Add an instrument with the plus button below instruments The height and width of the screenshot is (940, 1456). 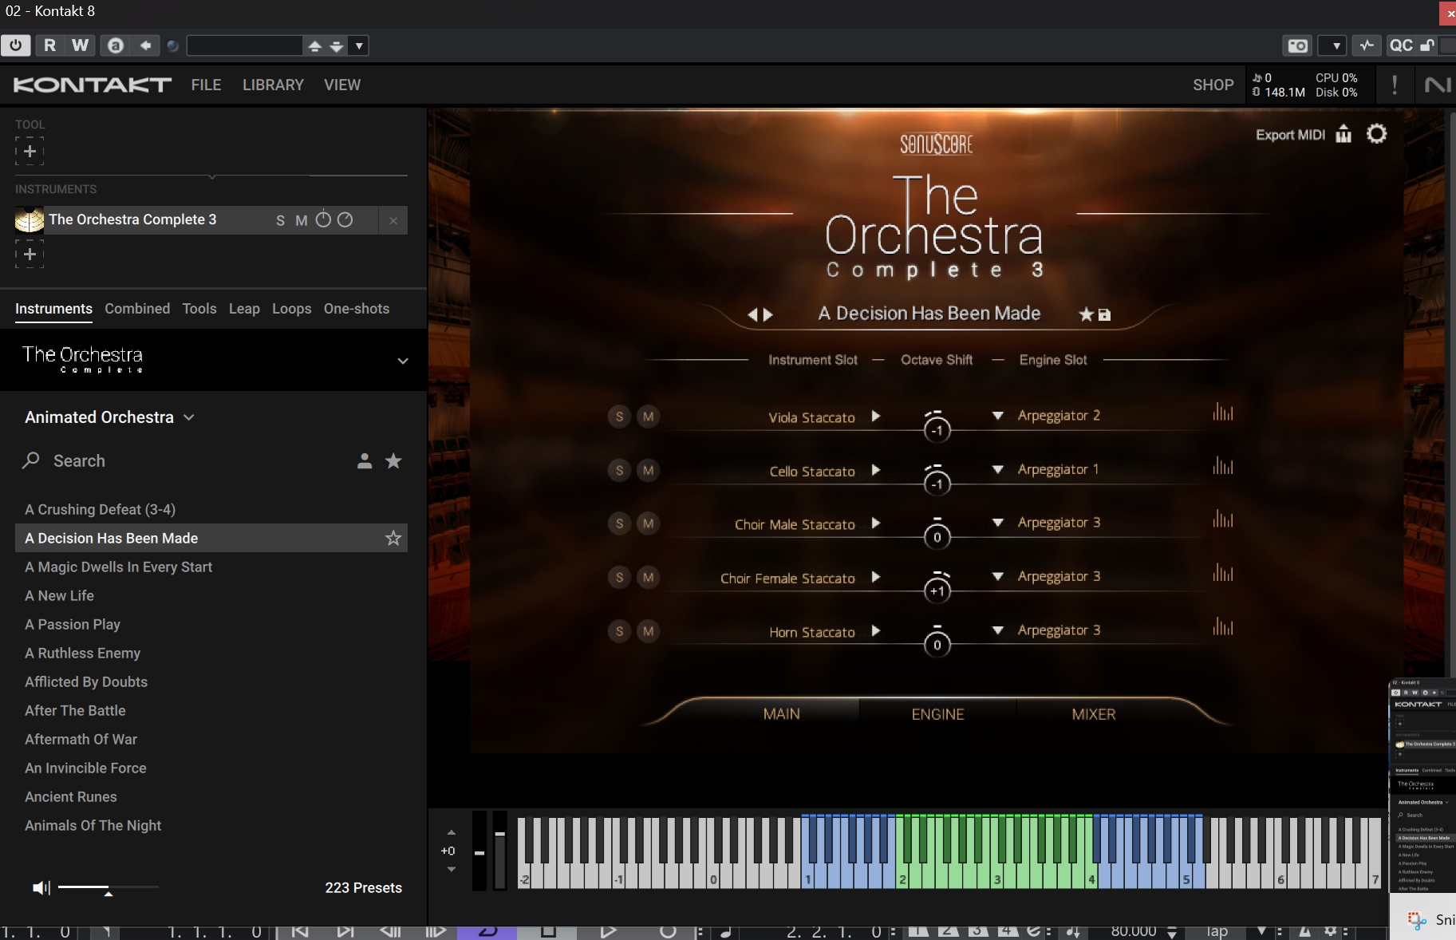tap(30, 254)
